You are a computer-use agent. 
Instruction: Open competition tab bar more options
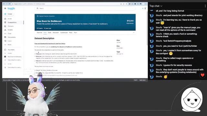click(x=134, y=33)
